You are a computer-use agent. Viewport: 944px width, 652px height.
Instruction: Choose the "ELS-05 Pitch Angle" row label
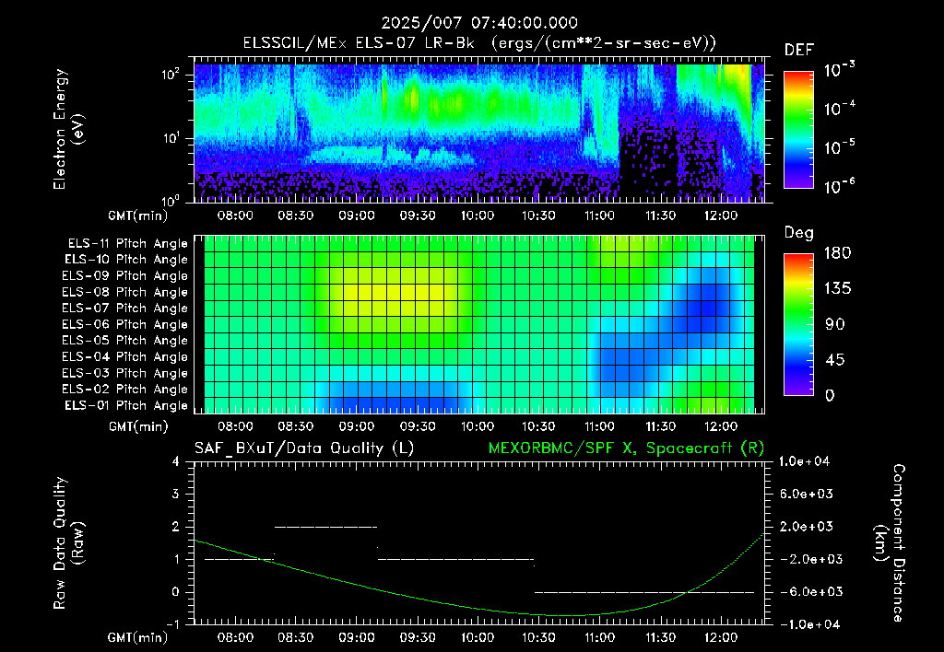coord(125,341)
